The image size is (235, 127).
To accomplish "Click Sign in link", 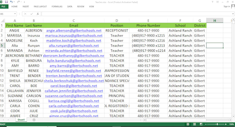I will 227,7.
